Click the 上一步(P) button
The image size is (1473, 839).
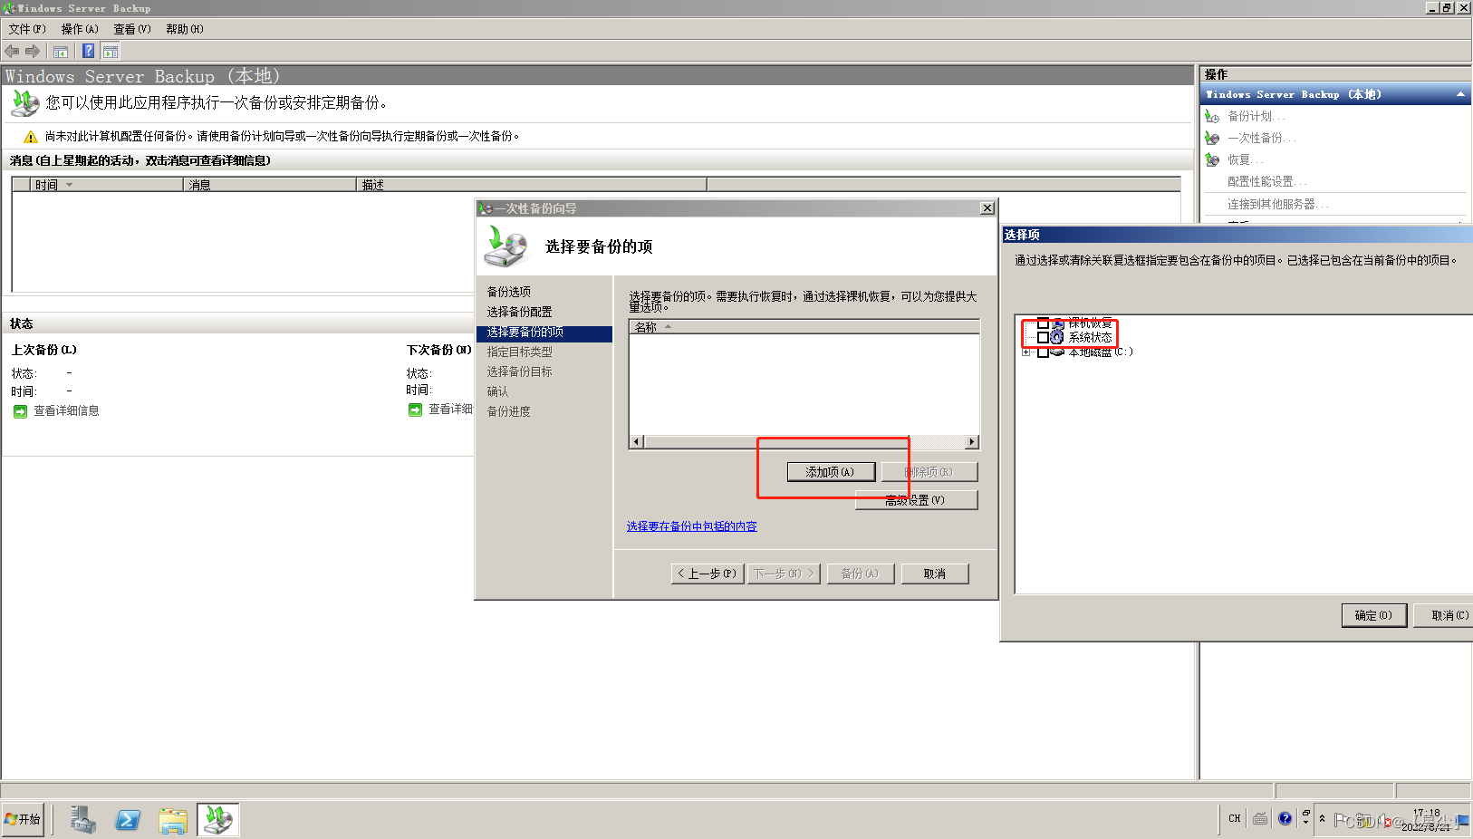tap(708, 574)
